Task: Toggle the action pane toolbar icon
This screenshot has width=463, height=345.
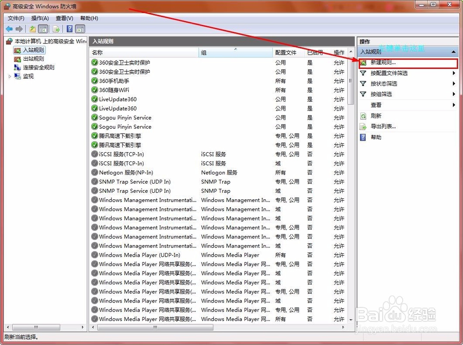Action: [x=80, y=29]
